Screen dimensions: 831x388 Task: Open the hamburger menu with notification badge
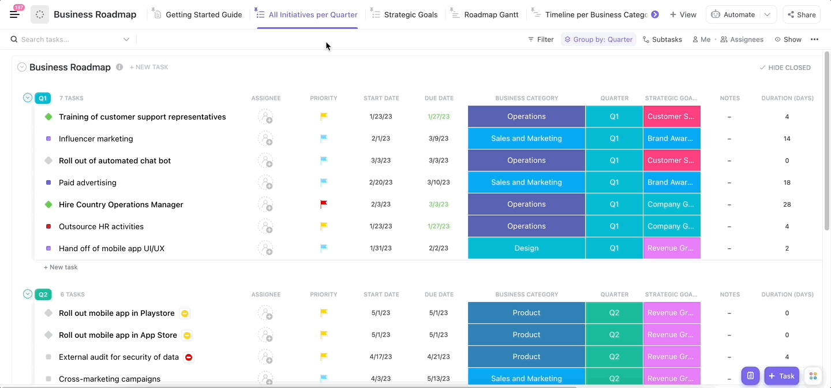[14, 14]
